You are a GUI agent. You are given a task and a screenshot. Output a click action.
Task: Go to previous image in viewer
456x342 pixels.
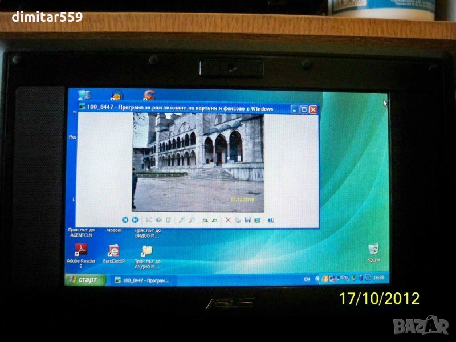coord(124,219)
